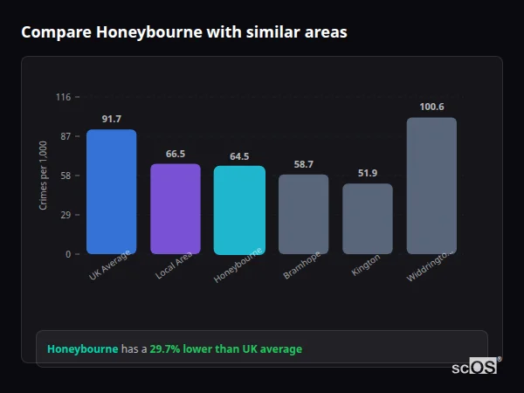
Task: Click the Kington axis label
Action: pos(366,265)
